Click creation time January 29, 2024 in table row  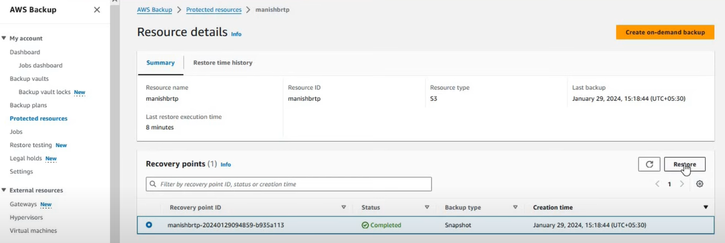590,225
